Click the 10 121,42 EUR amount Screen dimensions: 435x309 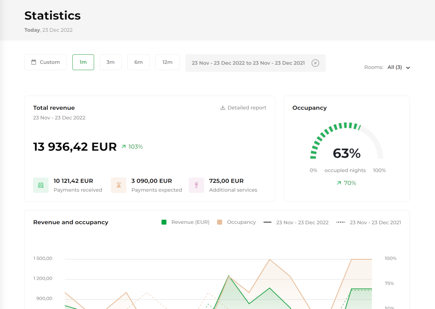tap(73, 181)
